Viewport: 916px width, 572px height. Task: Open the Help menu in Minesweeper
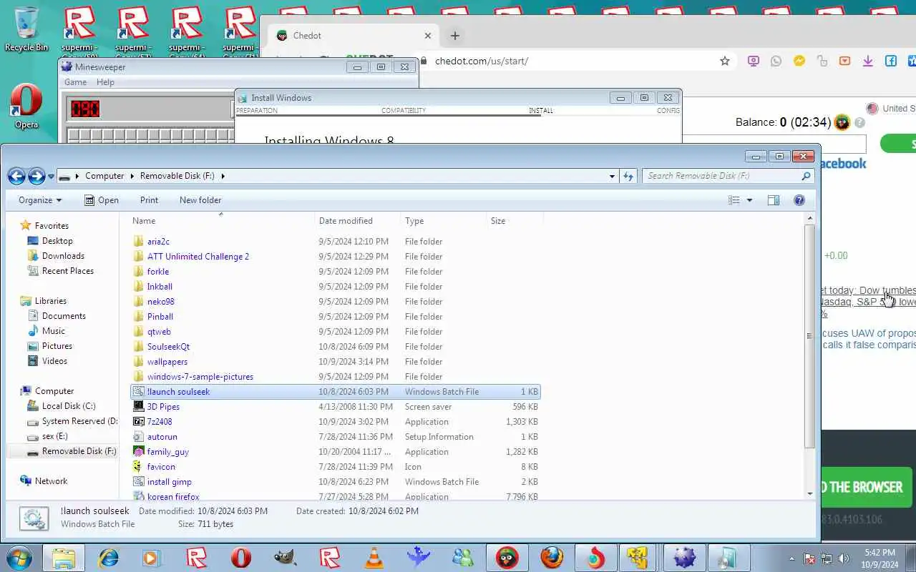(105, 82)
